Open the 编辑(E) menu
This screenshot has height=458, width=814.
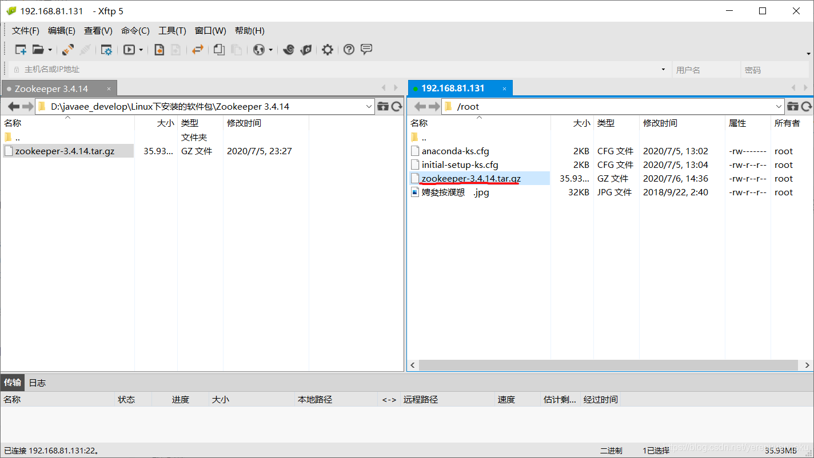coord(62,31)
